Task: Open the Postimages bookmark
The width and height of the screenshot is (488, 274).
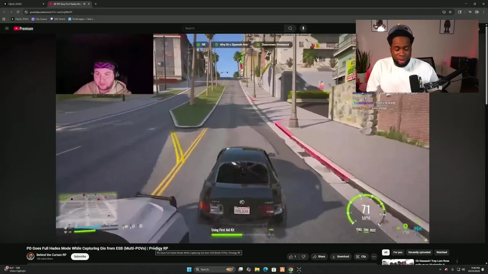Action: click(81, 19)
